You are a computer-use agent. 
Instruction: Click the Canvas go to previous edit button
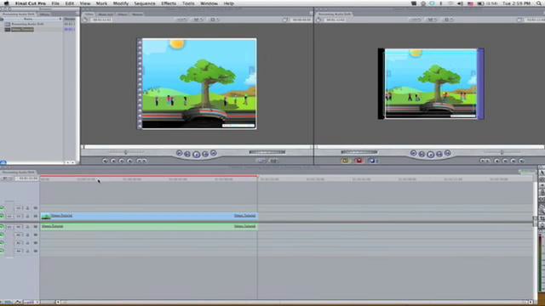(413, 153)
